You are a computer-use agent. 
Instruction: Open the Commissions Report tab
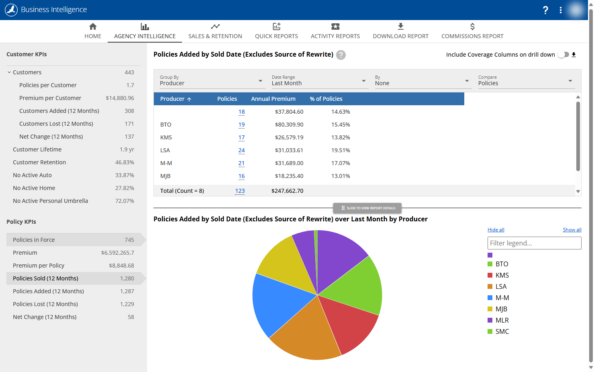[472, 31]
